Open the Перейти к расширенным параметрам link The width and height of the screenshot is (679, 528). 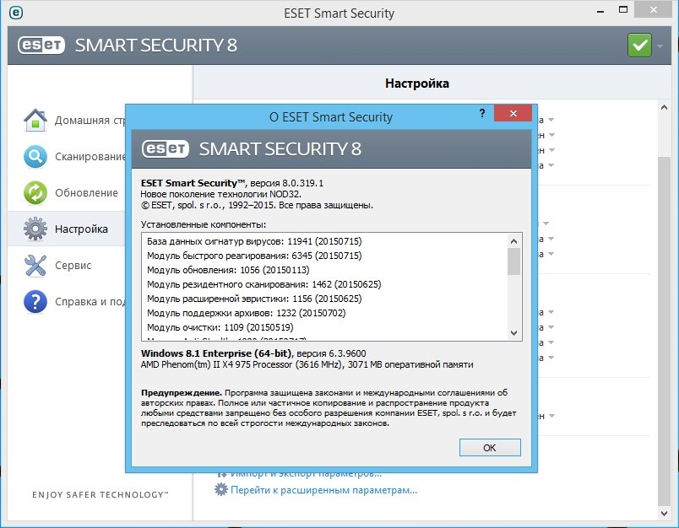323,490
